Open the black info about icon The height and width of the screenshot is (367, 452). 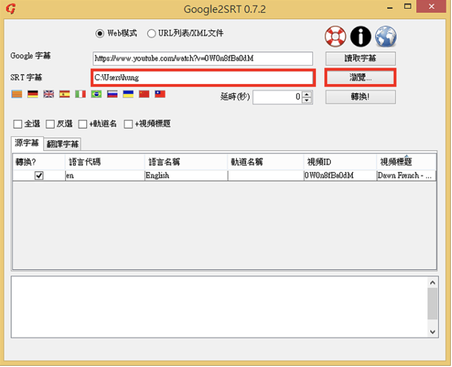[x=360, y=36]
